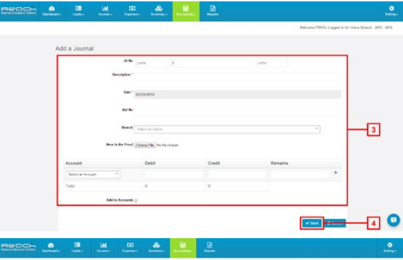403x260 pixels.
Task: Open the highlighted Accounting menu in the upper bar
Action: click(186, 12)
